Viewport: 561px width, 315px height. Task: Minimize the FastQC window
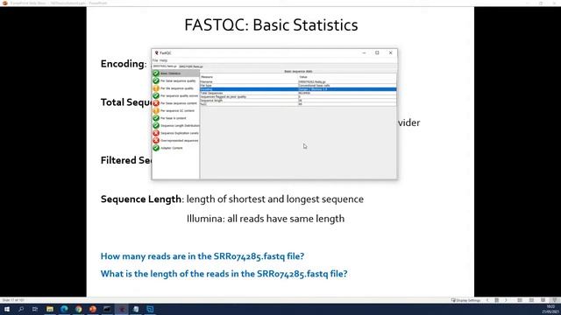(364, 52)
